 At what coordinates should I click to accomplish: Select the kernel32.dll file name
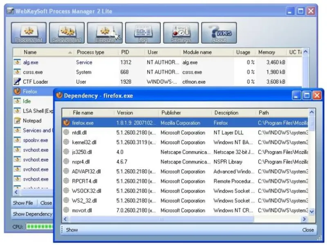tap(84, 142)
